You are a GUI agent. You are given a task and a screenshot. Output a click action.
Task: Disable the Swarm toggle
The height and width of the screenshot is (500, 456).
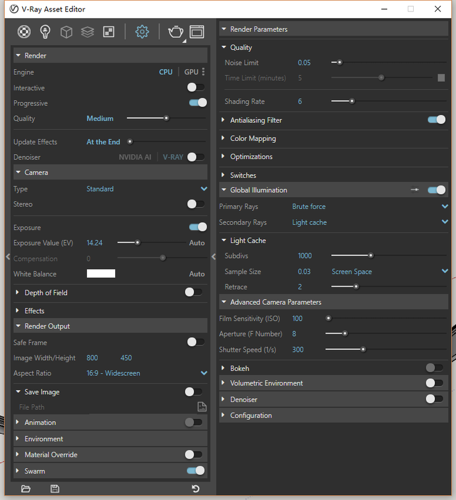(196, 470)
